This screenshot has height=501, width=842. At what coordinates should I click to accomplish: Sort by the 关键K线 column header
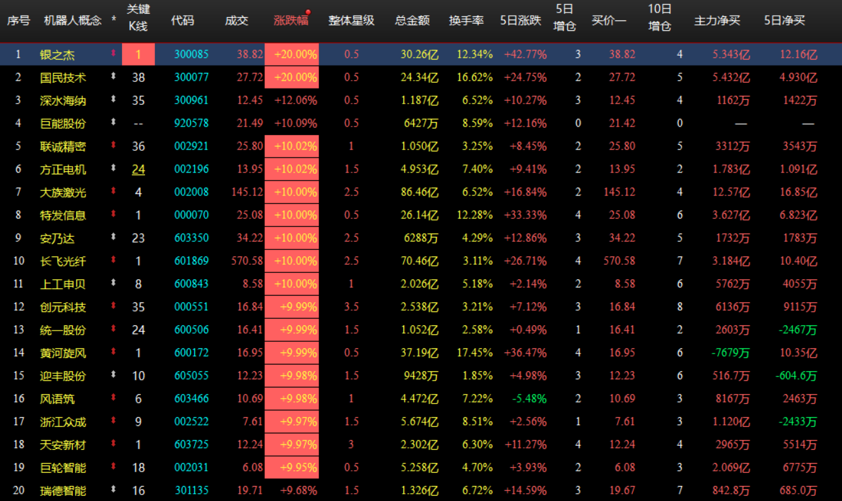click(x=138, y=18)
